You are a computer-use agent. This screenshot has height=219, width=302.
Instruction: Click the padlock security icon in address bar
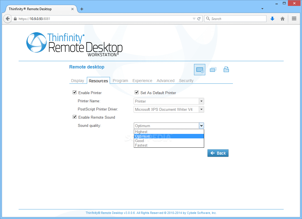click(15, 19)
